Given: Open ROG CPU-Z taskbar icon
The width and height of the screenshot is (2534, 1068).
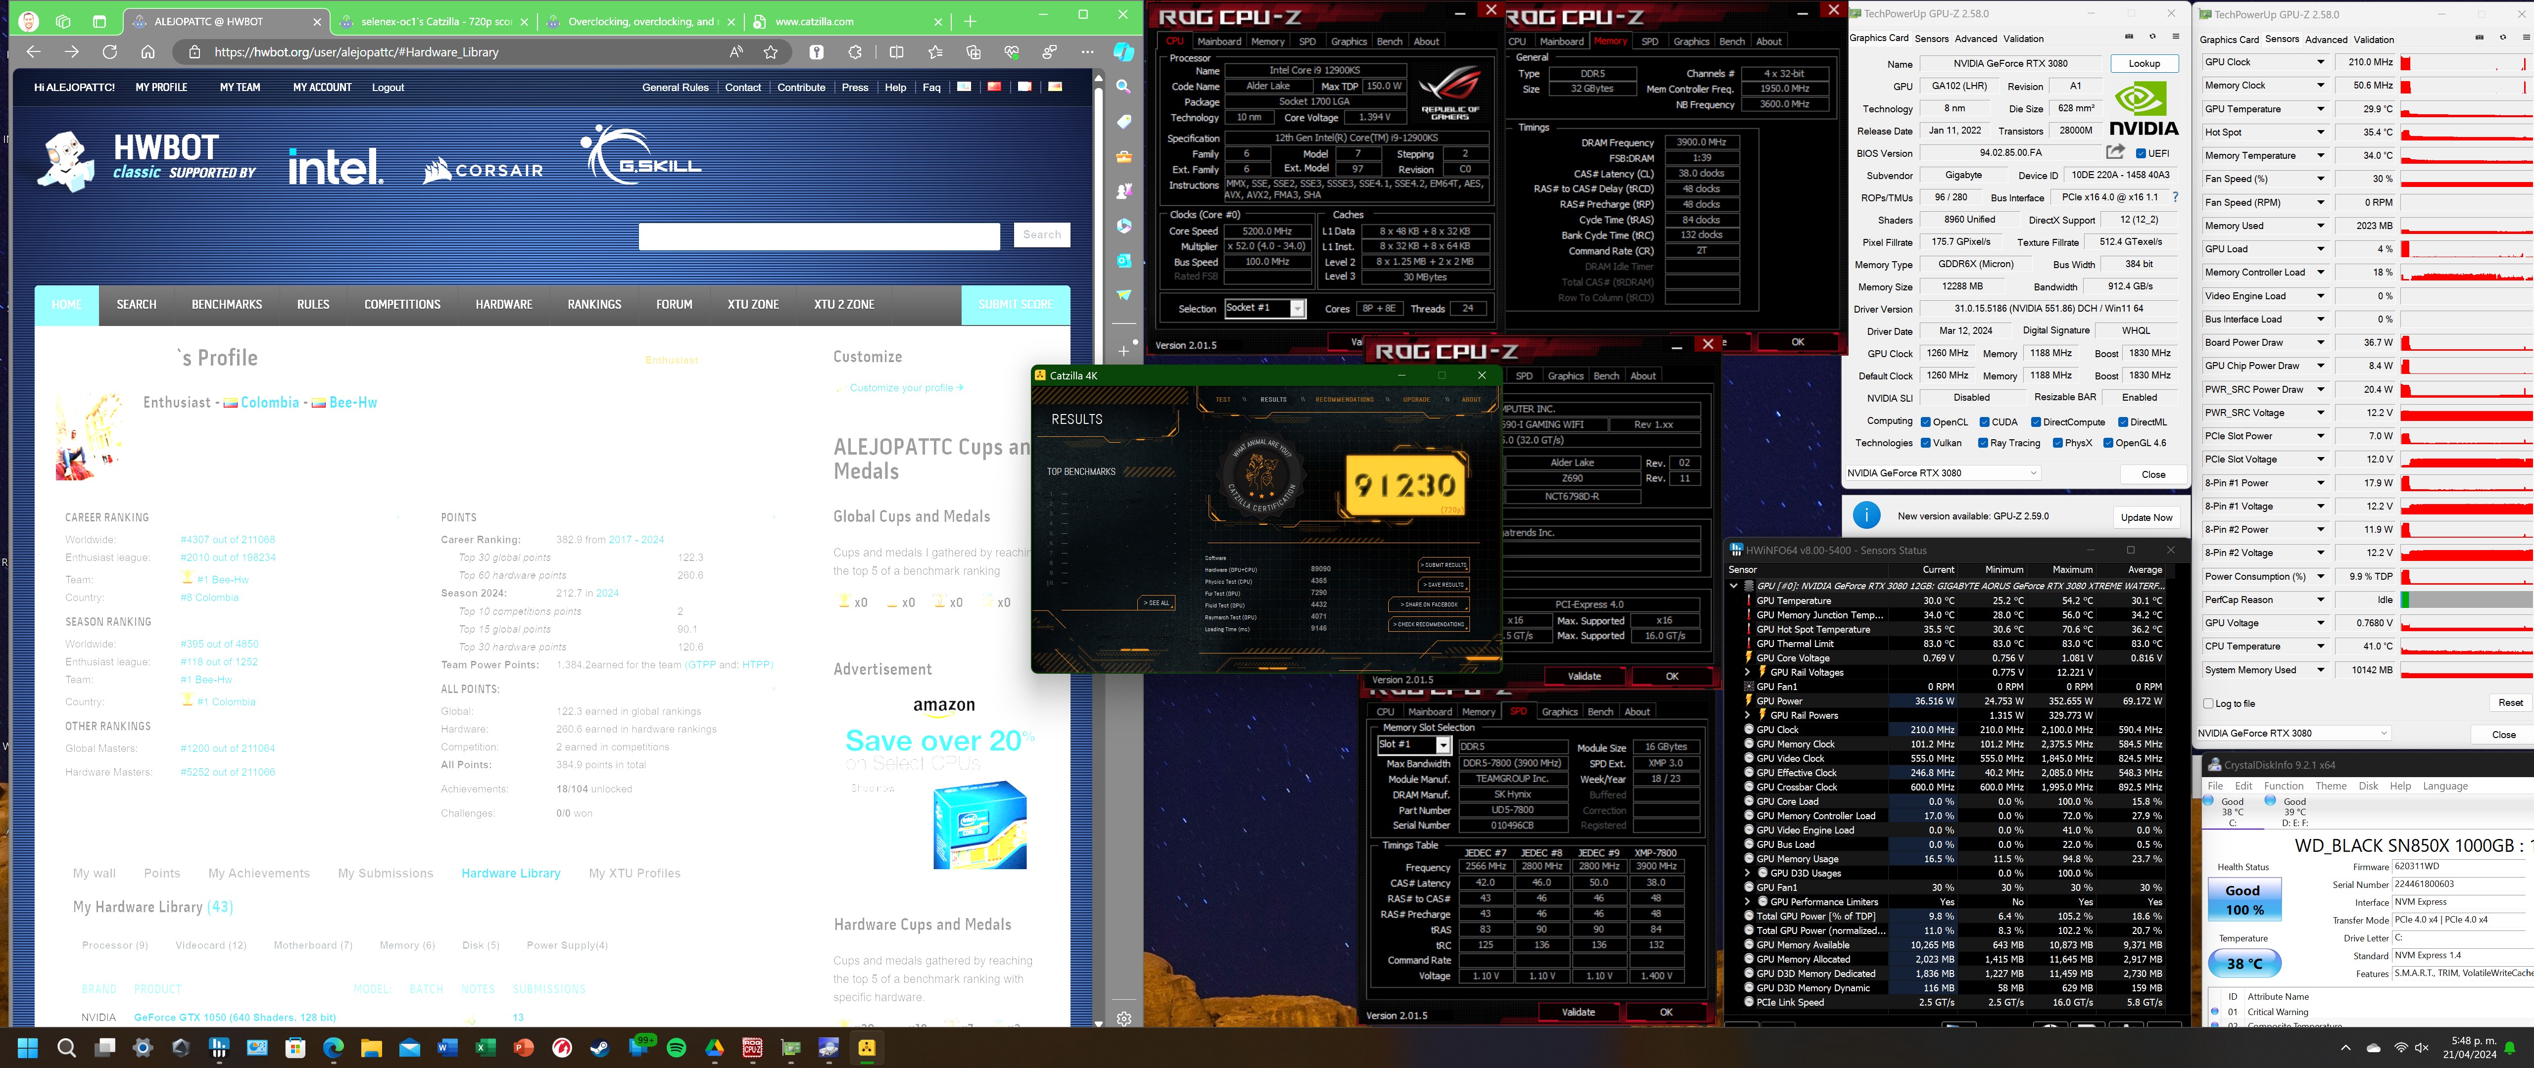Looking at the screenshot, I should tap(752, 1047).
